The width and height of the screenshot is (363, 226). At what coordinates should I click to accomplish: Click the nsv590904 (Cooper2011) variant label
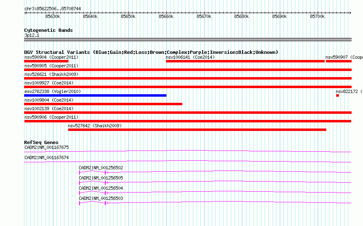pos(51,57)
